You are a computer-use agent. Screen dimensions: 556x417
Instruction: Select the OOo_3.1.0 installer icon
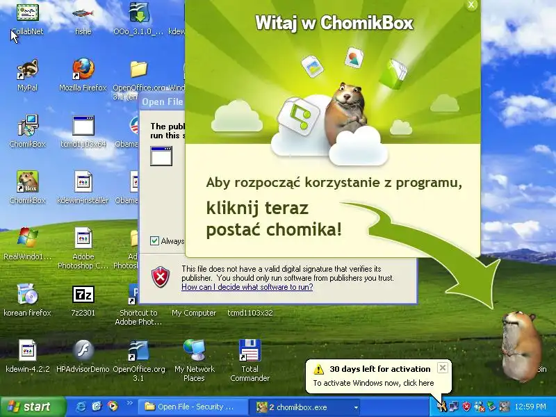[x=138, y=13]
